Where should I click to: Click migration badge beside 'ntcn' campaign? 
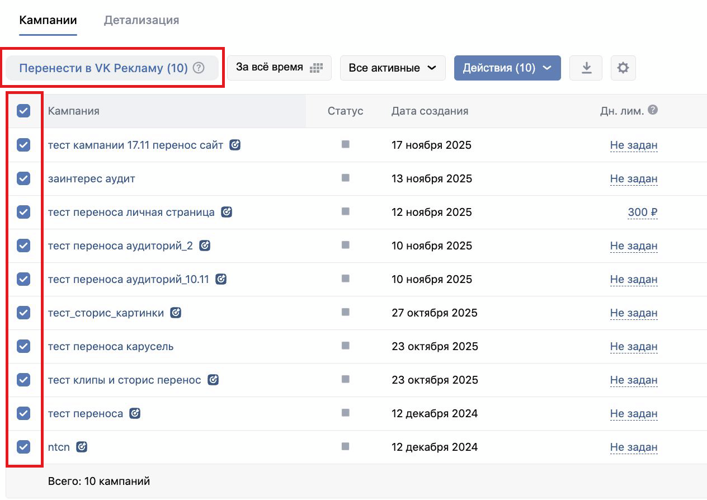click(x=82, y=447)
